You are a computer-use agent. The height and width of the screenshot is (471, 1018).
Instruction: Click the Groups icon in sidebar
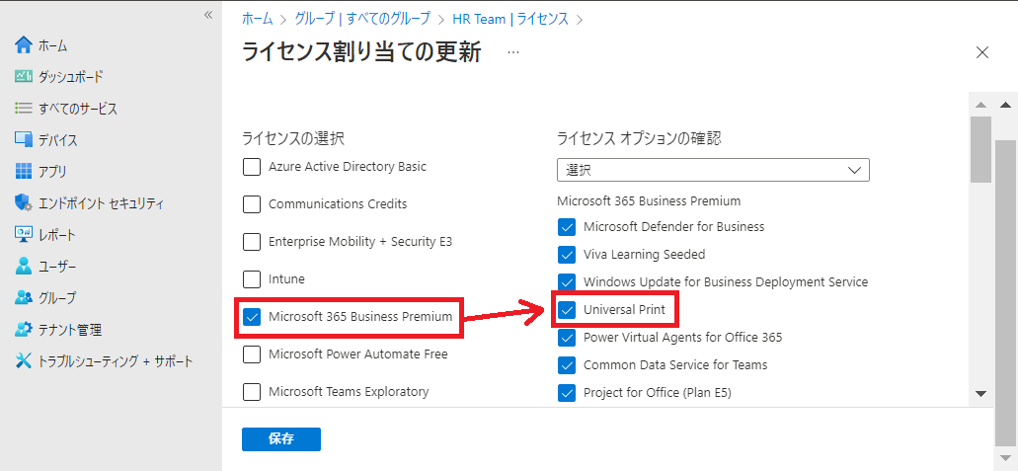(x=23, y=298)
